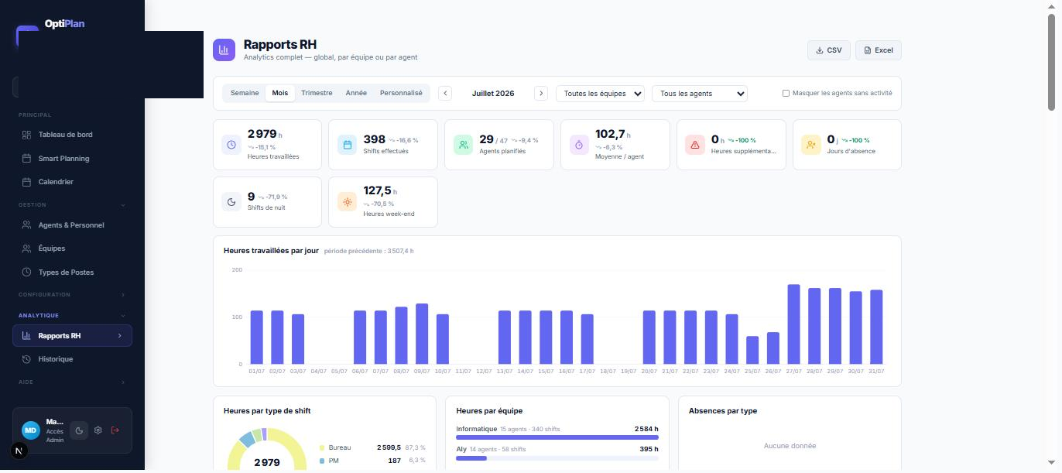The width and height of the screenshot is (1062, 473).
Task: Check Masquer les agents sans activité
Action: pos(786,93)
